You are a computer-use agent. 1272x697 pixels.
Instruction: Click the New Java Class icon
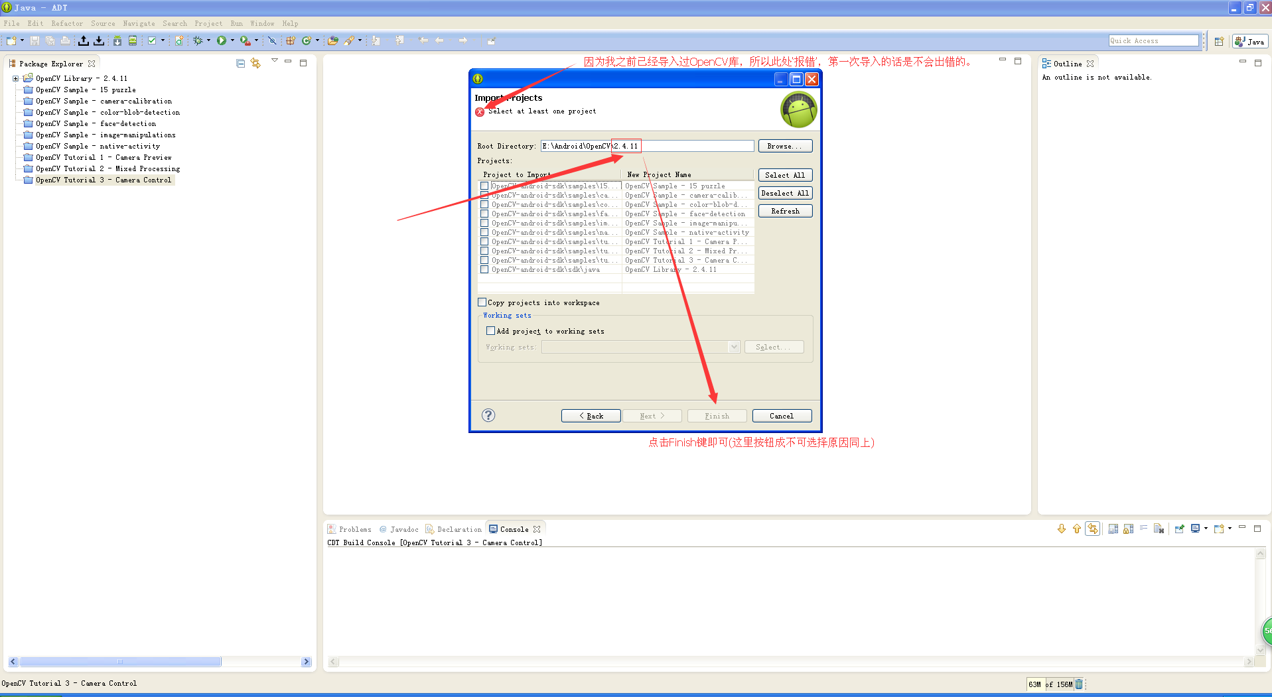[307, 40]
